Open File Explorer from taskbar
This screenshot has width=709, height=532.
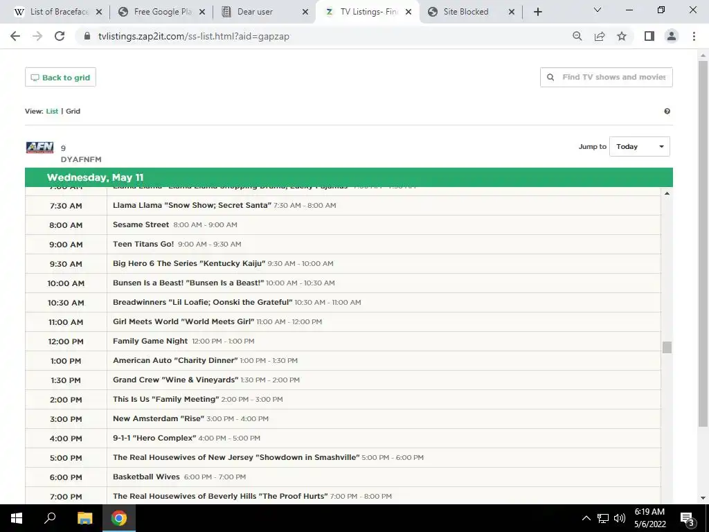click(84, 518)
